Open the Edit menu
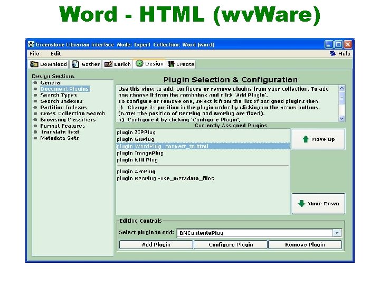The height and width of the screenshot is (285, 380). (x=55, y=53)
